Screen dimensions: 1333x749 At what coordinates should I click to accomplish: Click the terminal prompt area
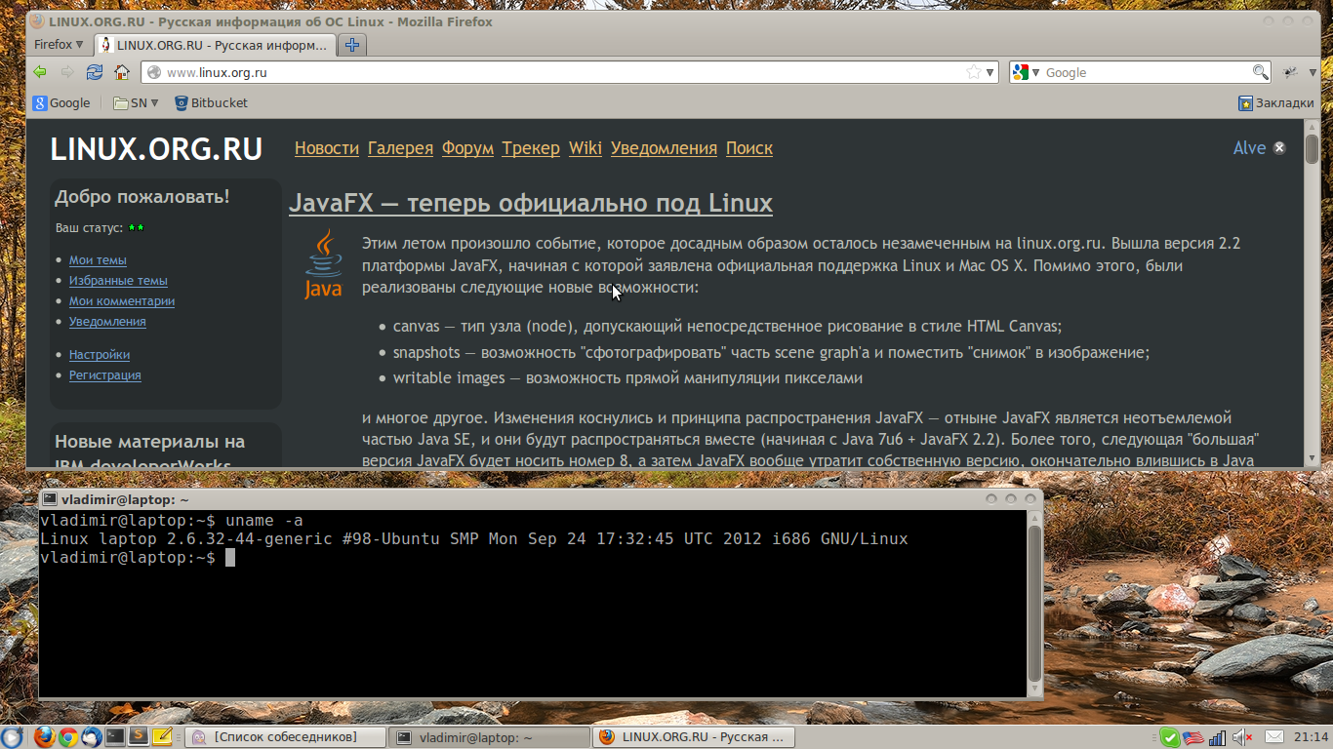coord(532,604)
